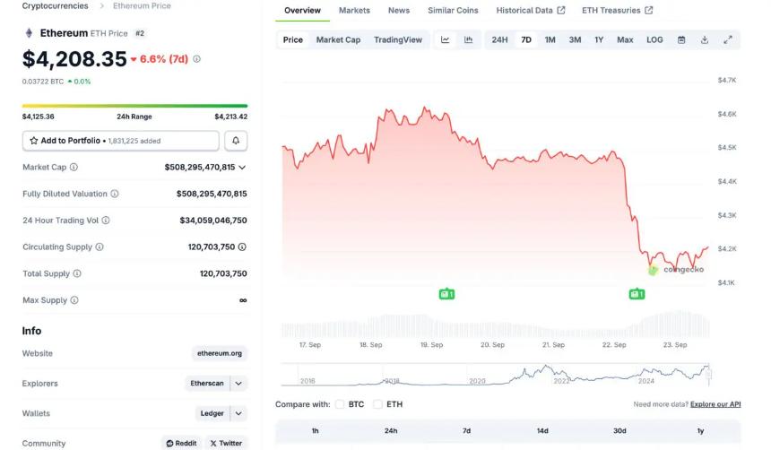771x450 pixels.
Task: Click the price alert bell icon
Action: (236, 141)
